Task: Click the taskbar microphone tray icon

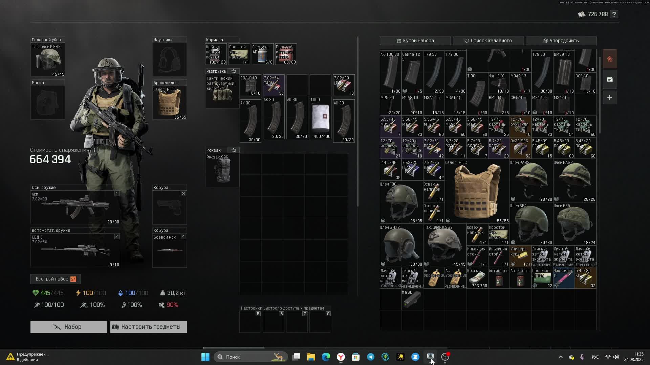Action: pos(582,357)
